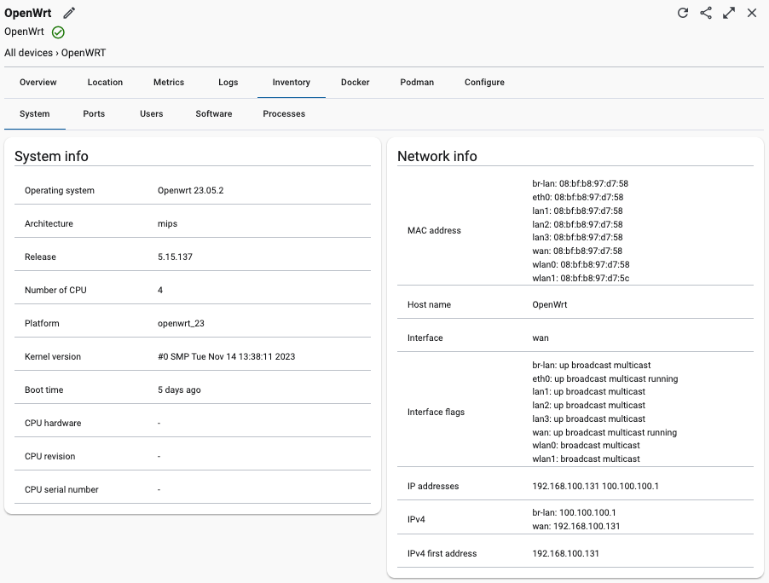Select the Ports sub-tab
This screenshot has width=769, height=583.
tap(94, 114)
